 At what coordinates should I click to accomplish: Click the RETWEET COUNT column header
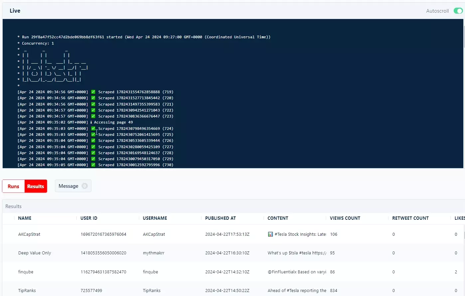click(410, 218)
